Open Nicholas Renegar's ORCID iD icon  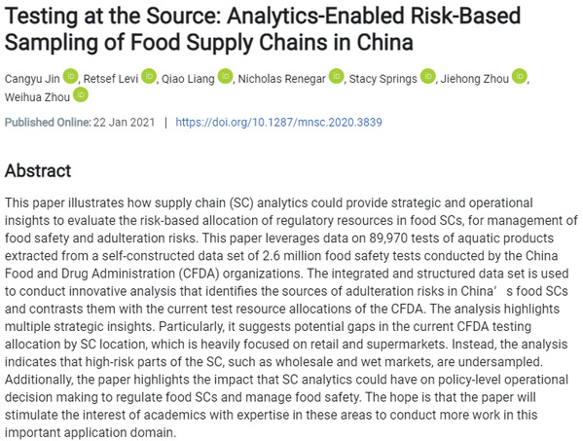[336, 77]
